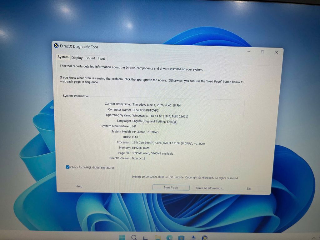The width and height of the screenshot is (320, 240).
Task: Click the current date and time value
Action: [157, 105]
